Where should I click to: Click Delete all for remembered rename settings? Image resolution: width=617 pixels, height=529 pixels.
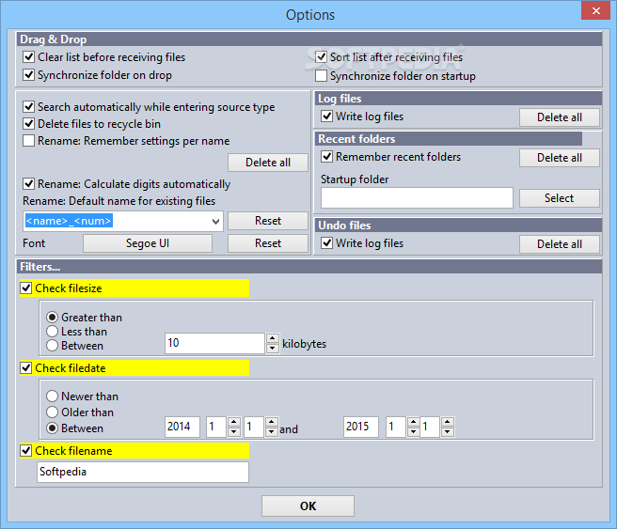(x=268, y=163)
